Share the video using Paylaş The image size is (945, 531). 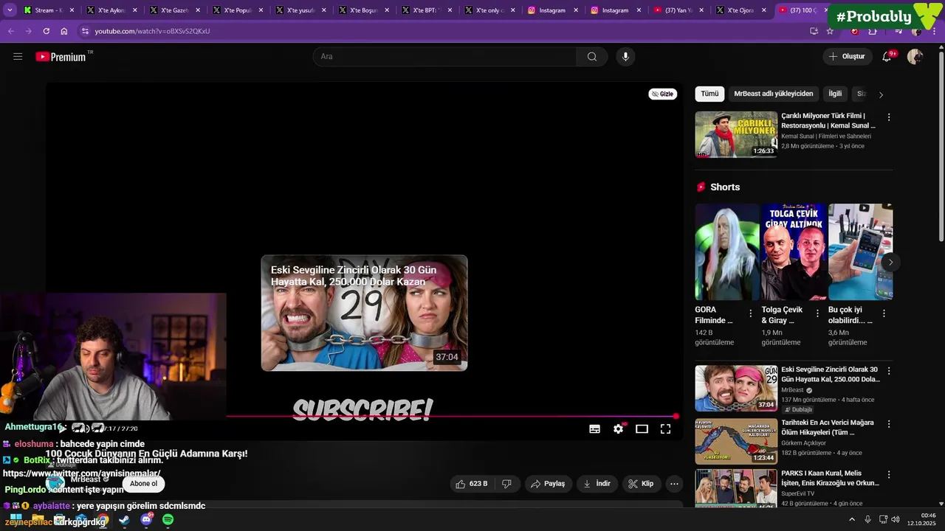548,484
